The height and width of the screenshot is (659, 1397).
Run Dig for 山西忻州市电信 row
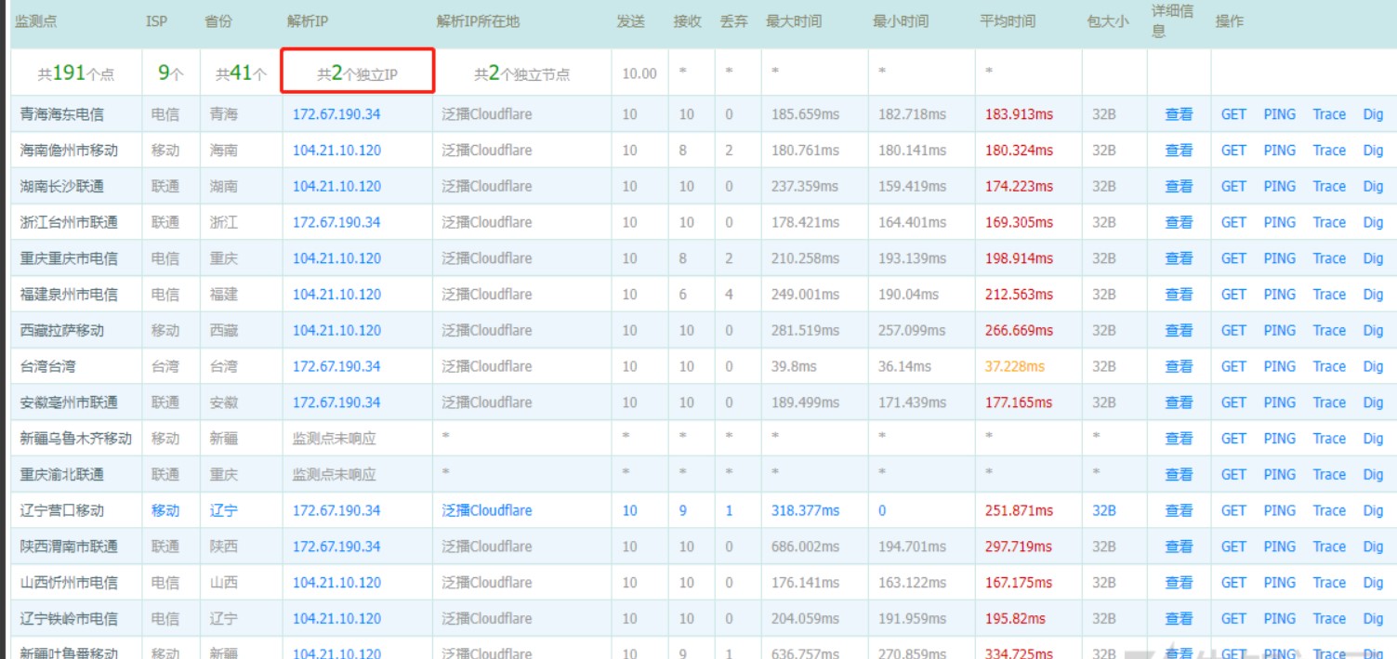1373,583
